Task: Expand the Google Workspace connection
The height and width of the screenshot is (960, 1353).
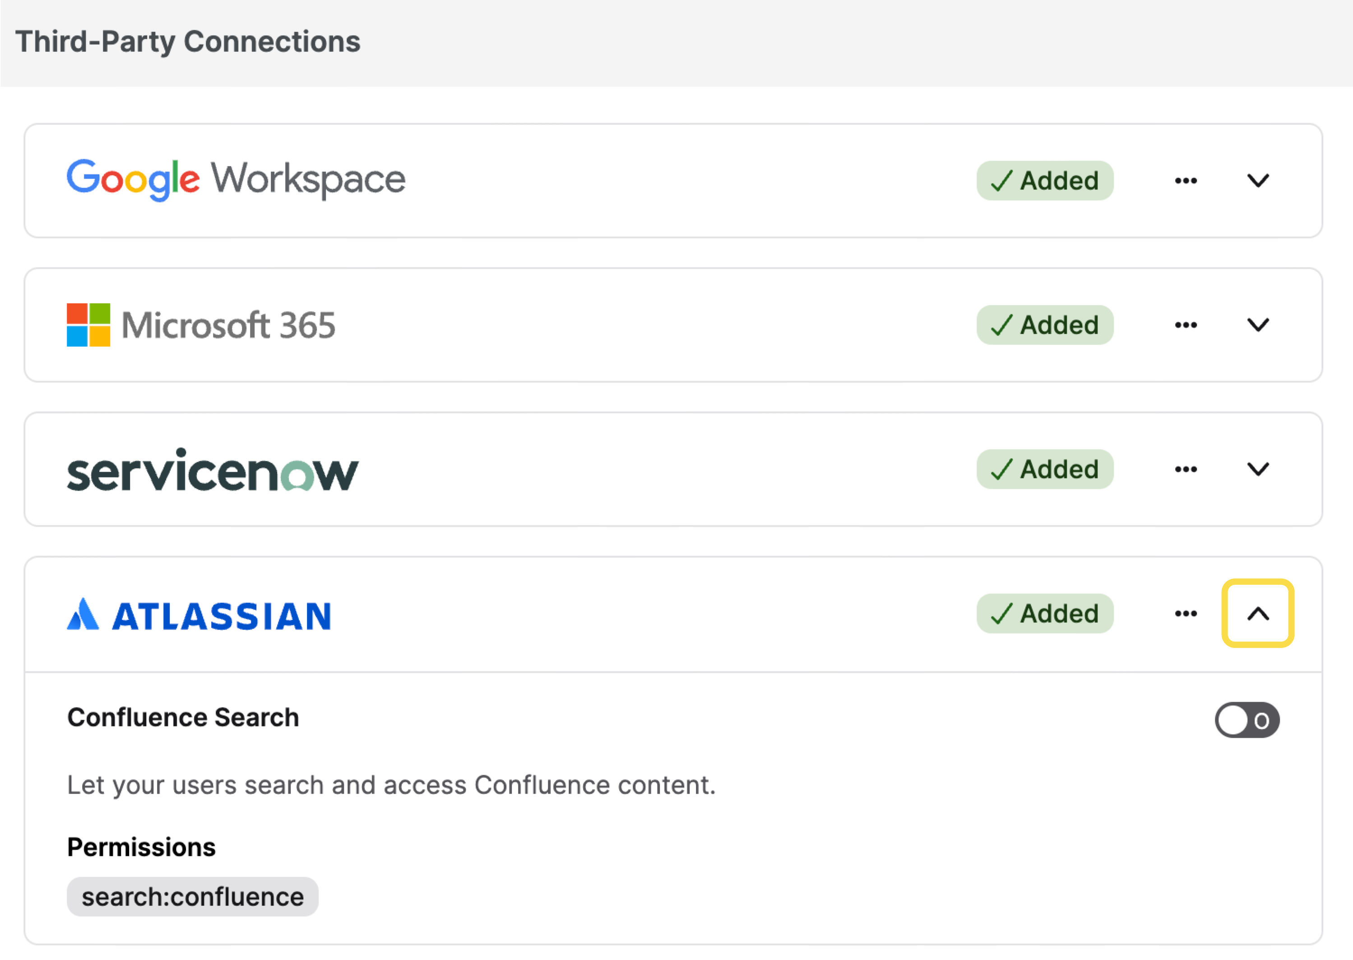Action: point(1258,181)
